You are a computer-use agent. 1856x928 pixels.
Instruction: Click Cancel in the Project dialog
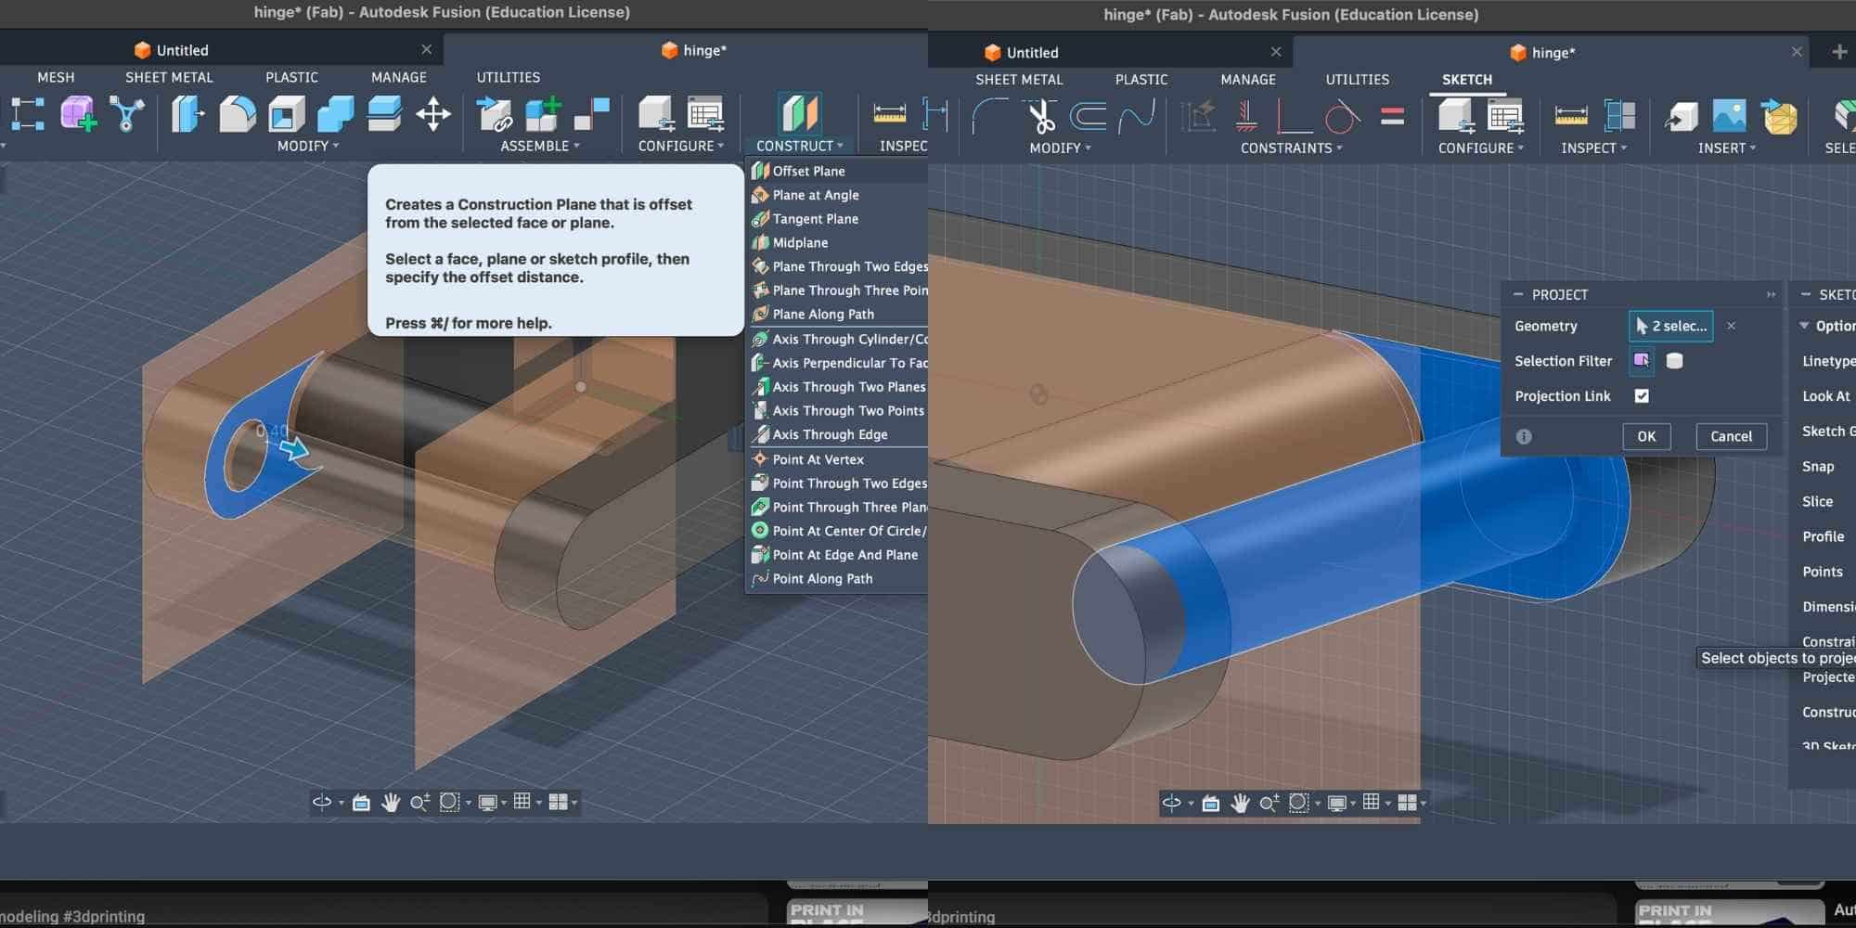click(1731, 436)
